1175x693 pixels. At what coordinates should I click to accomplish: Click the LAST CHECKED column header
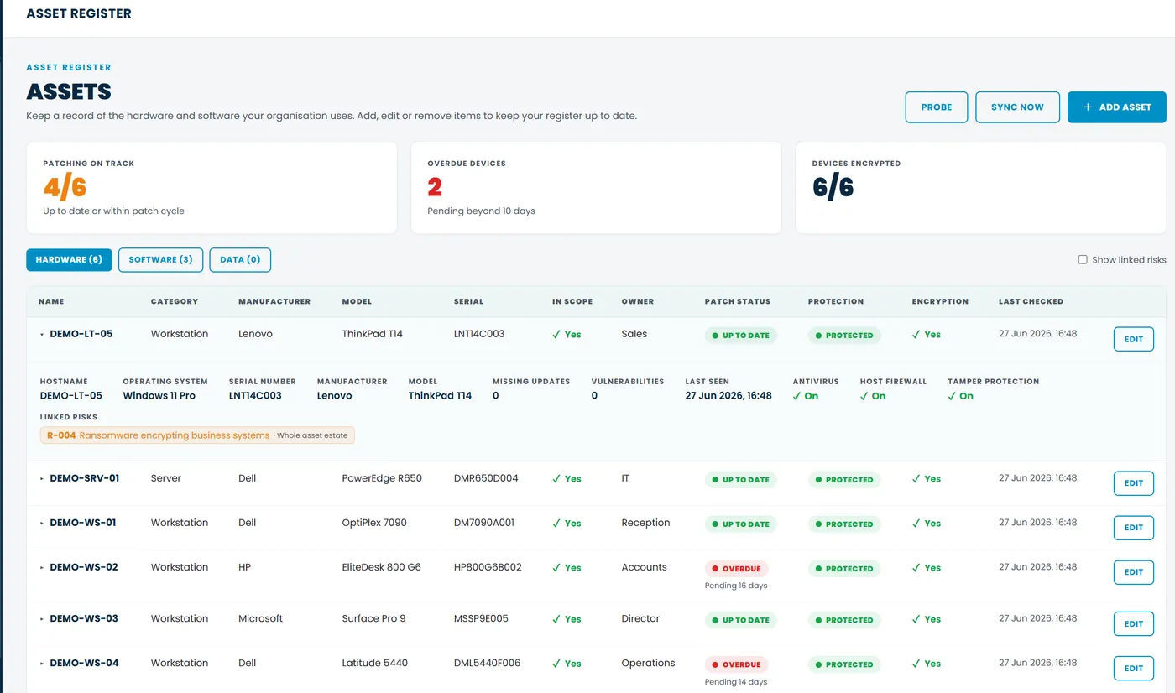(1031, 301)
